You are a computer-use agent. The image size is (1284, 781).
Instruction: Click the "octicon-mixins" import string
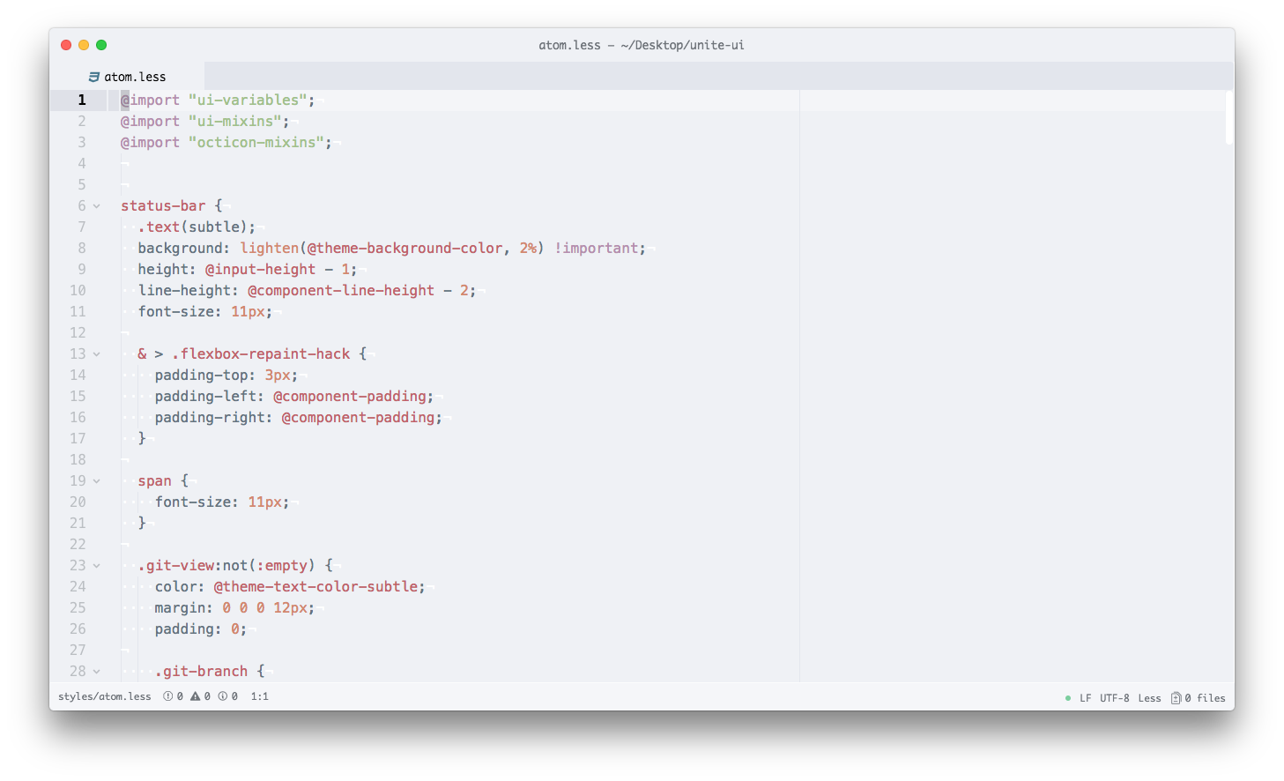(x=256, y=143)
